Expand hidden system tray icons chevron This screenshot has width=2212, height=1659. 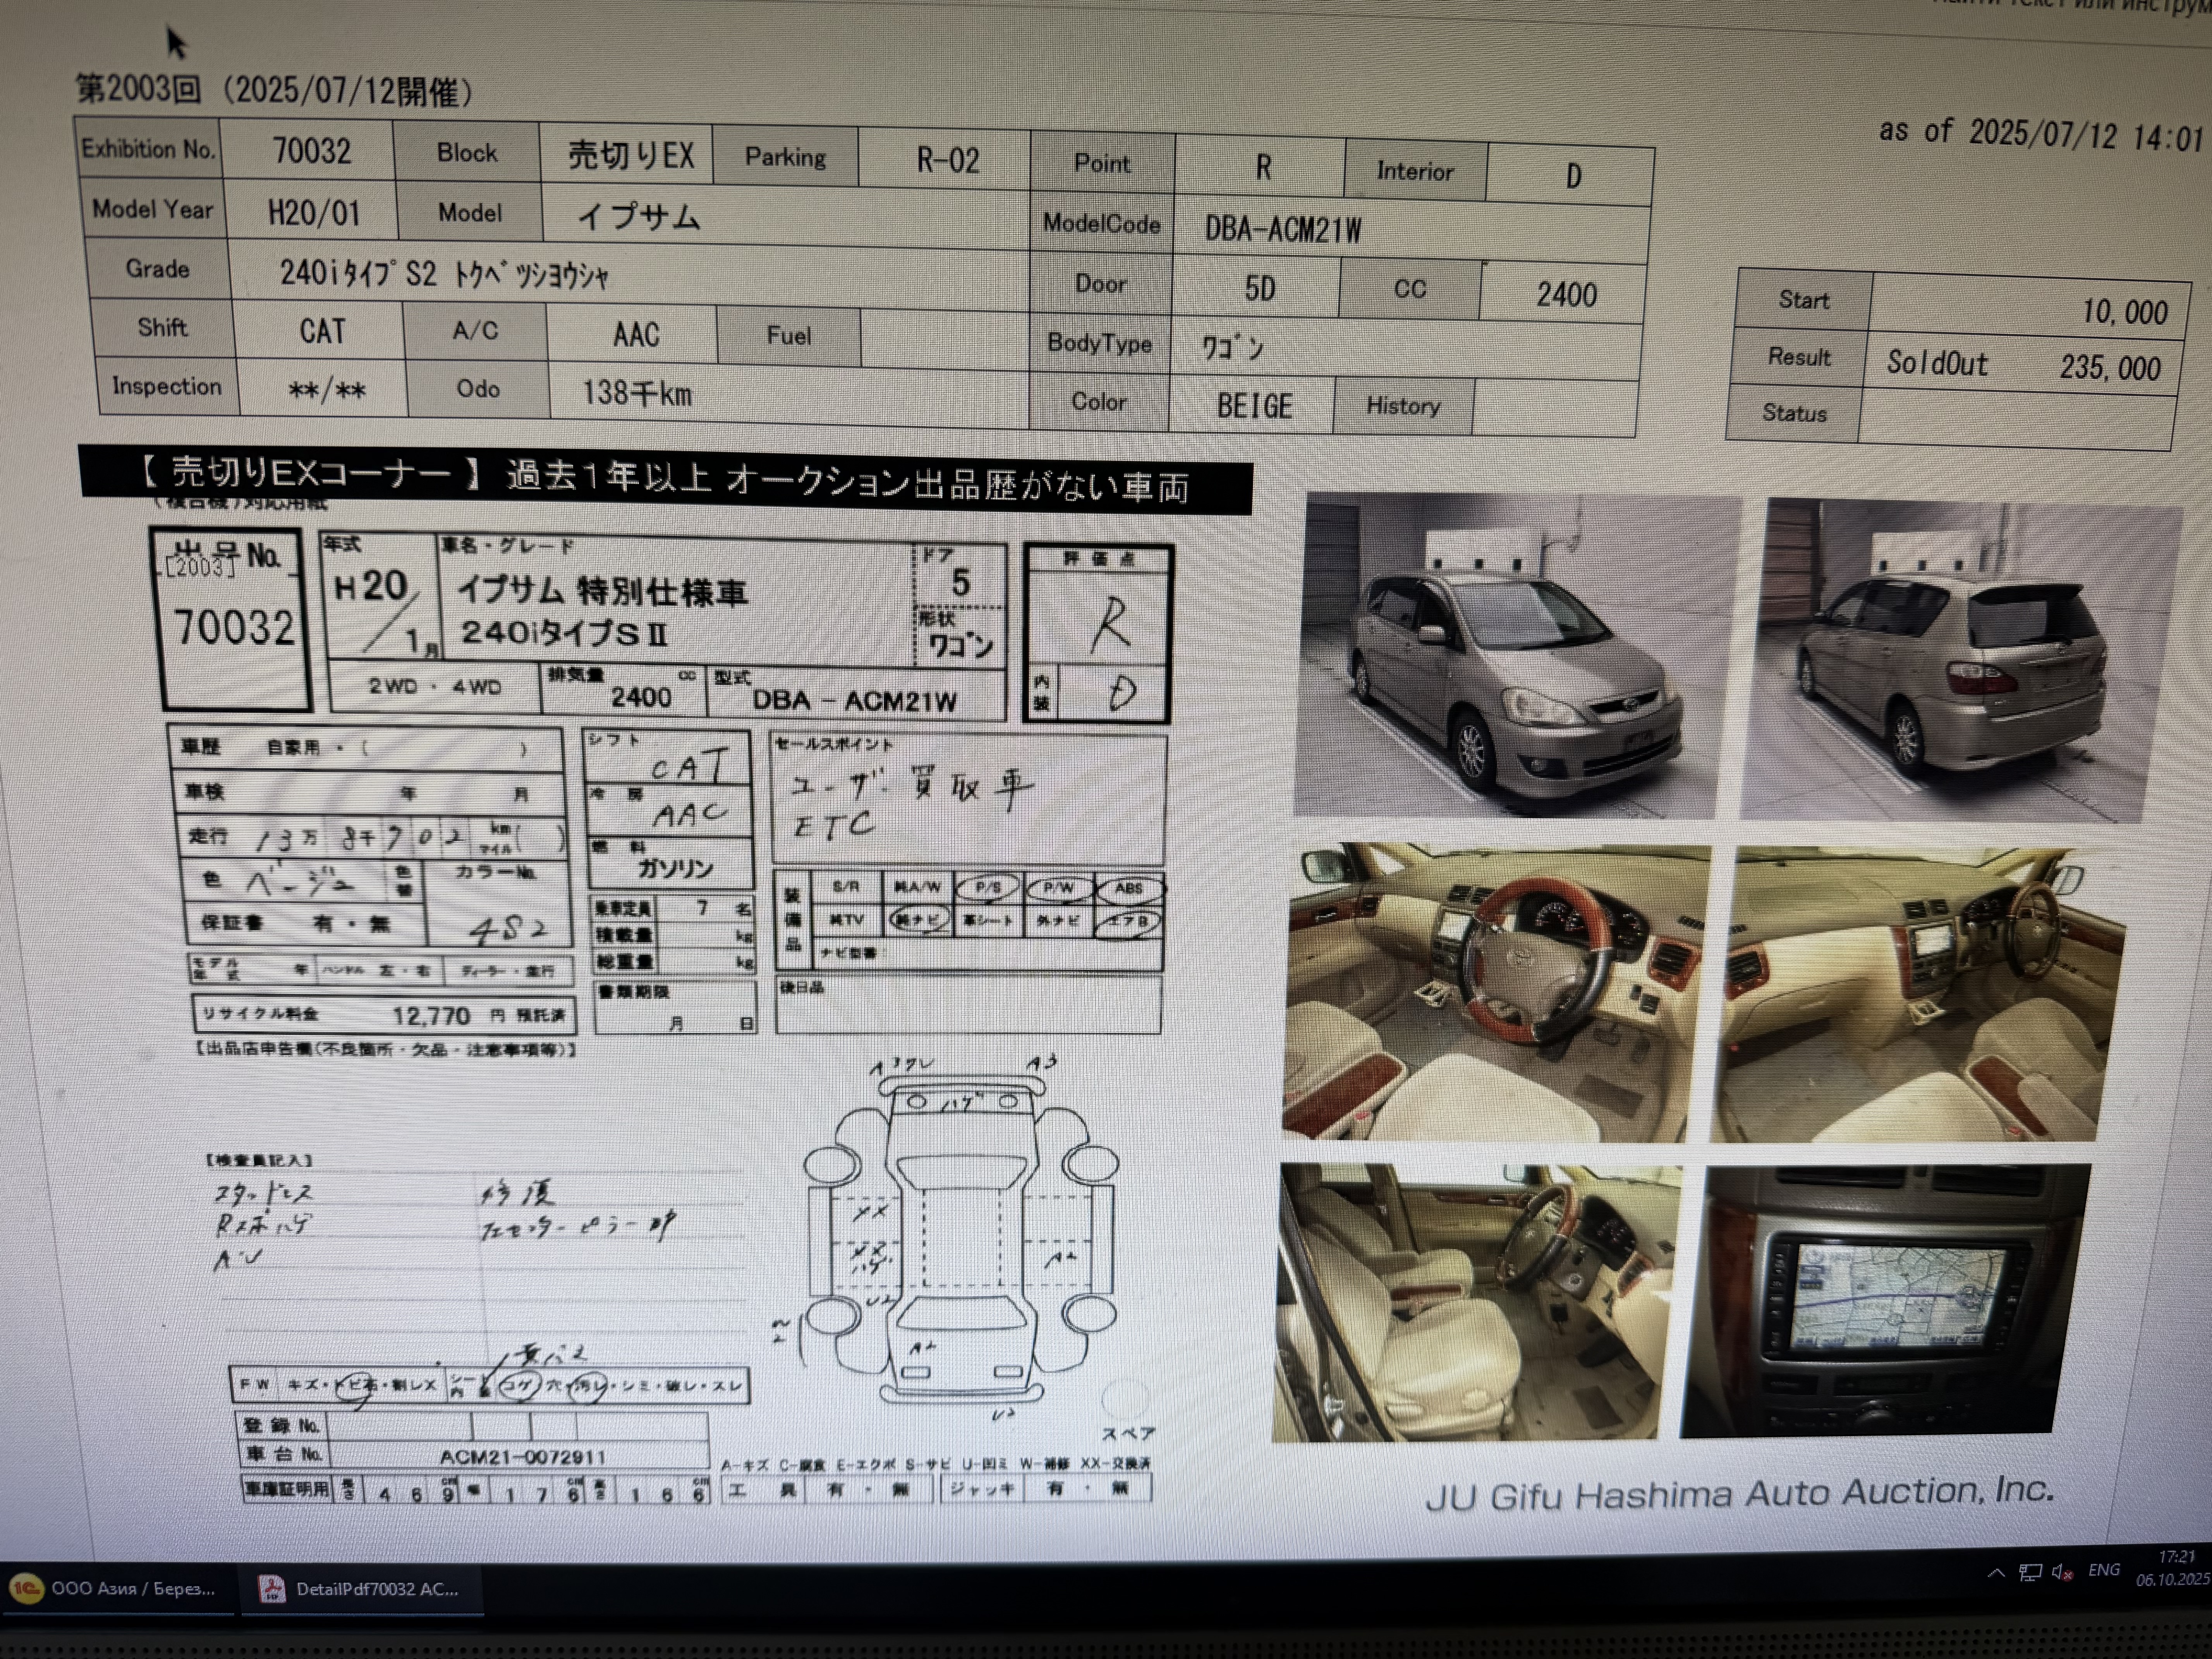tap(1996, 1573)
